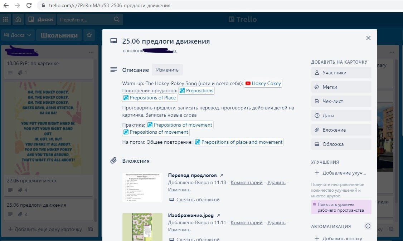Screen dimensions: 403x241
Task: Open Hokey Cokey cover image card
Action: 48,128
